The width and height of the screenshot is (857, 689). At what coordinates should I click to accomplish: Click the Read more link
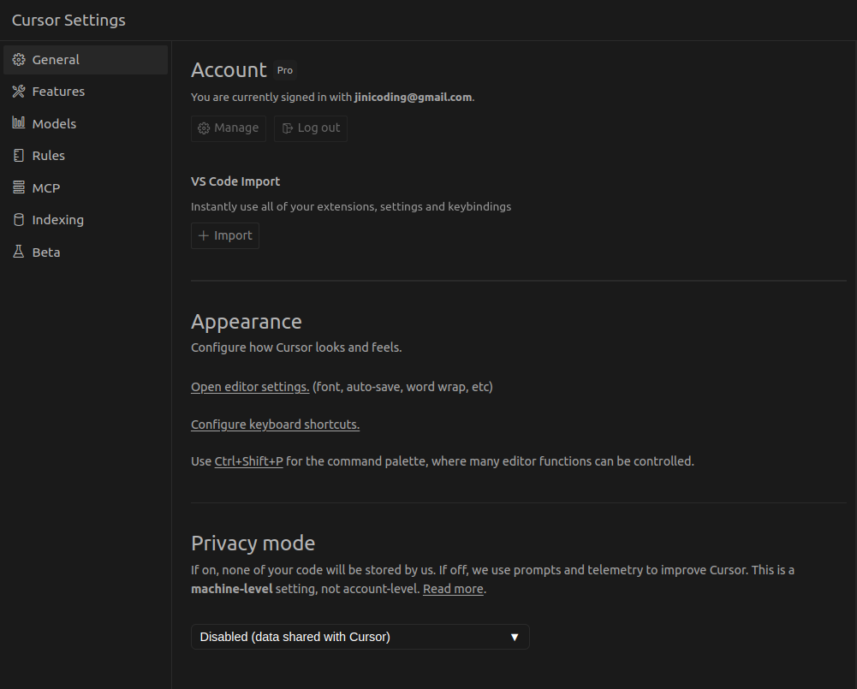point(453,589)
